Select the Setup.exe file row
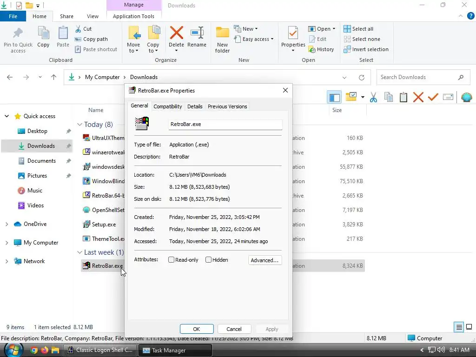The height and width of the screenshot is (357, 476). coord(223,225)
